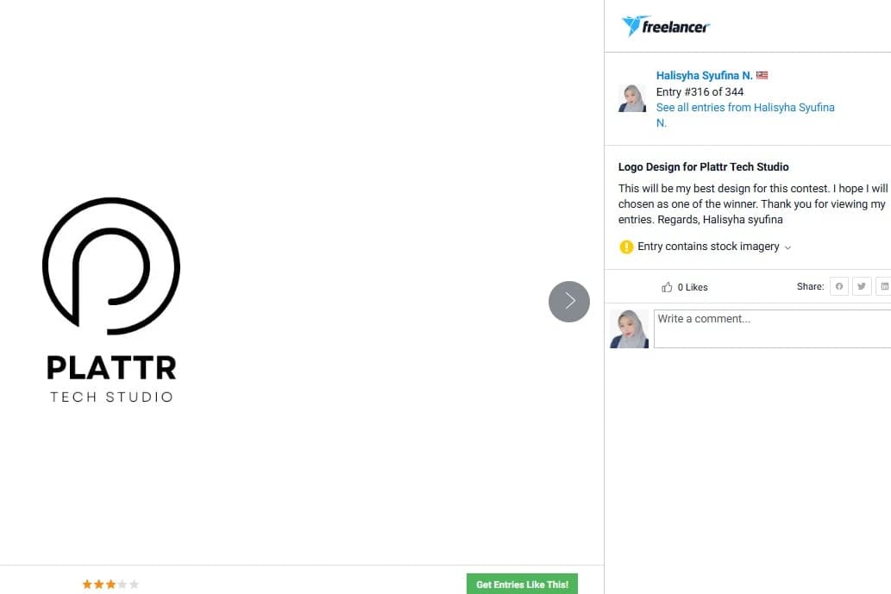
Task: Click the Malaysia flag icon beside the name
Action: [762, 75]
